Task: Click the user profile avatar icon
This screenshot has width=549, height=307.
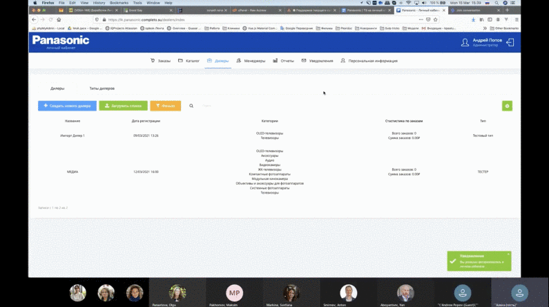Action: [x=465, y=42]
